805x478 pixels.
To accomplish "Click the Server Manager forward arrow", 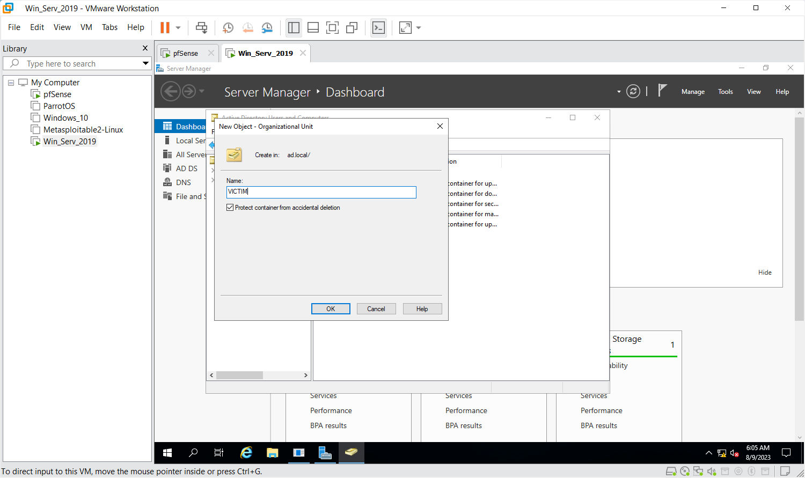I will pyautogui.click(x=189, y=92).
